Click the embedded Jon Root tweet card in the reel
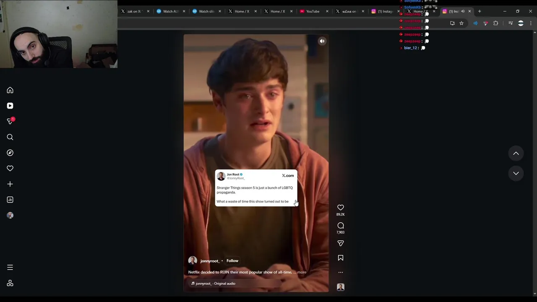Image resolution: width=537 pixels, height=302 pixels. [x=256, y=187]
